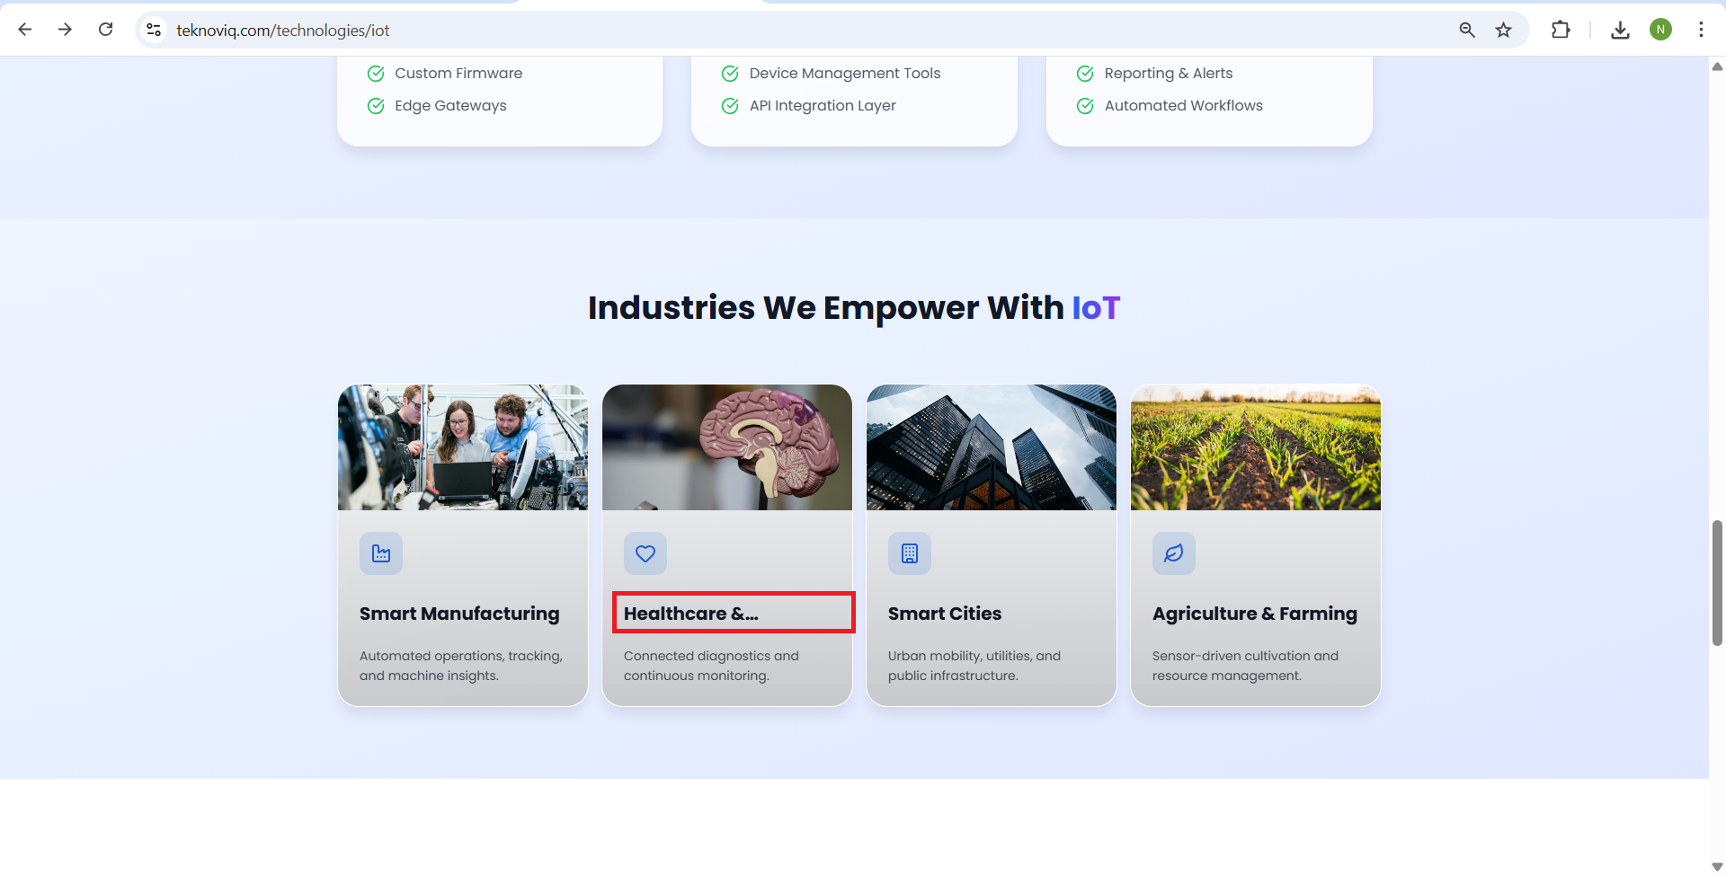Open the Chrome three-dot menu
This screenshot has height=875, width=1726.
[x=1701, y=30]
